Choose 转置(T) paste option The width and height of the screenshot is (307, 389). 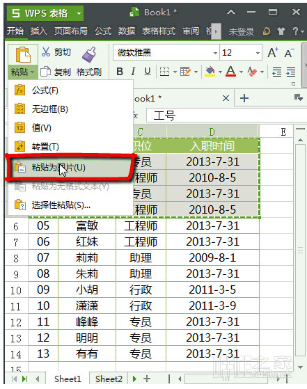[71, 147]
